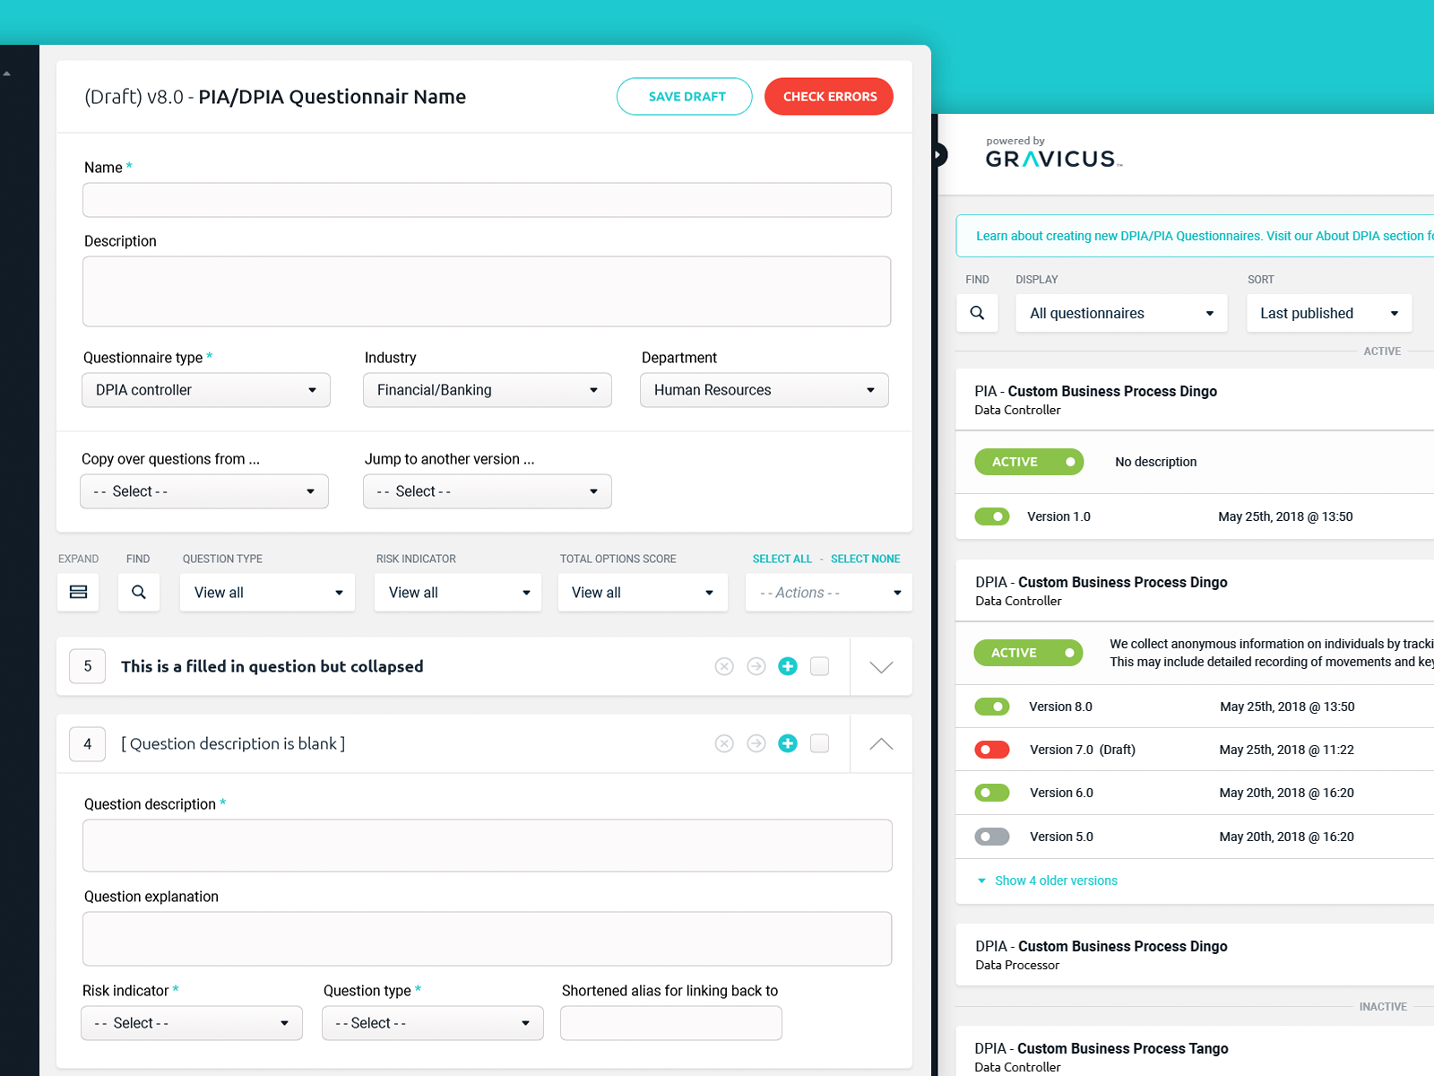Open the Industry dropdown showing Financial/Banking
This screenshot has height=1076, width=1434.
[488, 390]
